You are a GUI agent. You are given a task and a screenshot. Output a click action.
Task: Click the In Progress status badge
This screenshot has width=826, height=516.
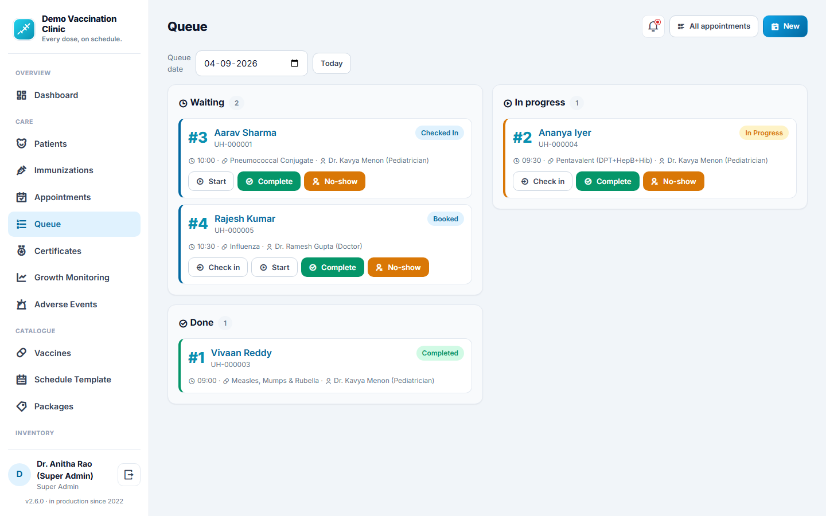coord(764,133)
